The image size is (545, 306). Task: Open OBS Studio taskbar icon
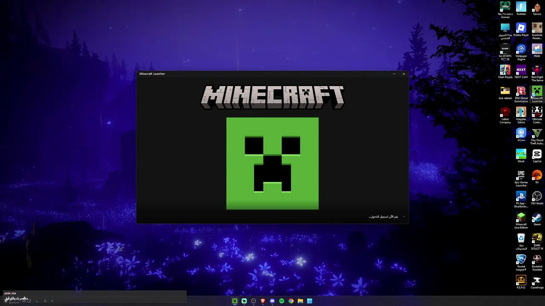253,301
